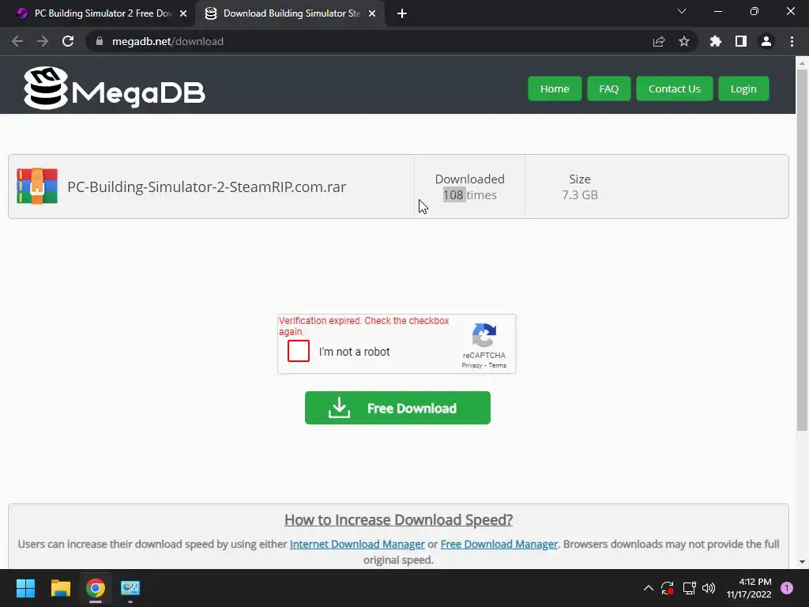Viewport: 809px width, 607px height.
Task: Close the PC Building Simulator 2 tab
Action: tap(183, 13)
